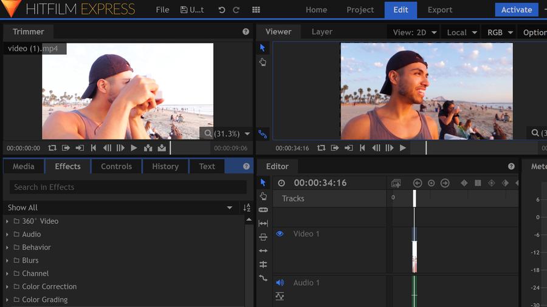Open Trimmer panel help icon
This screenshot has height=307, width=547.
246,32
